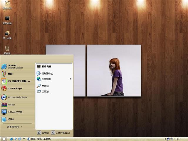
Task: Open SFC 桌酷网专用版.exe entry
Action: [x=16, y=81]
